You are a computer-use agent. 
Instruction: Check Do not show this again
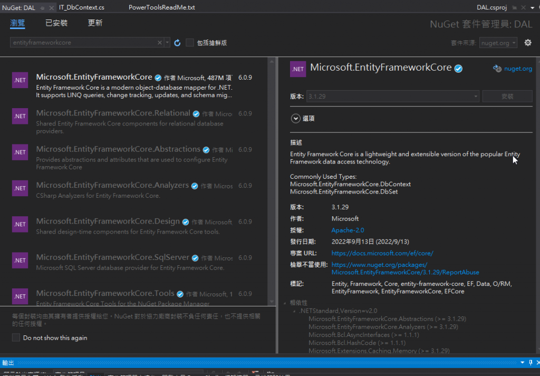click(16, 338)
